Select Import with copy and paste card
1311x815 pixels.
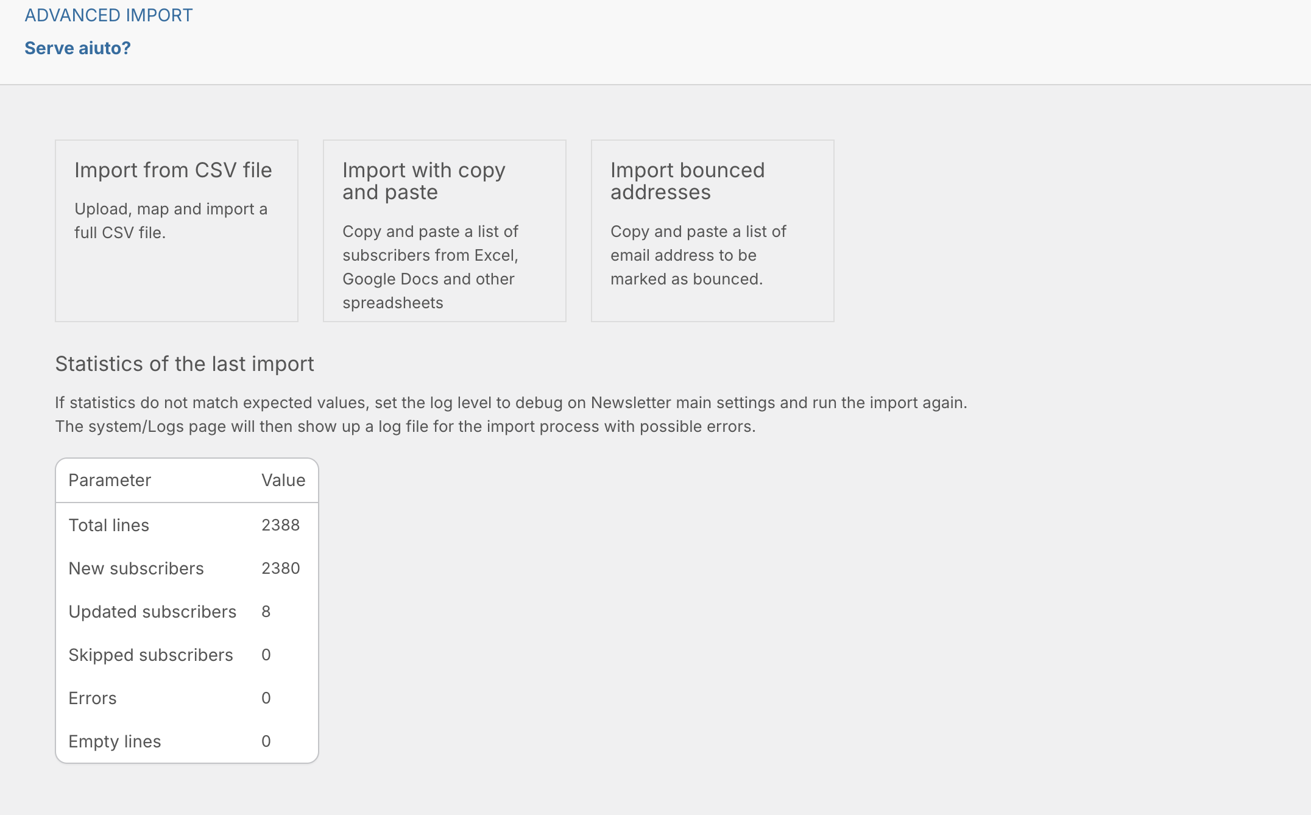445,231
